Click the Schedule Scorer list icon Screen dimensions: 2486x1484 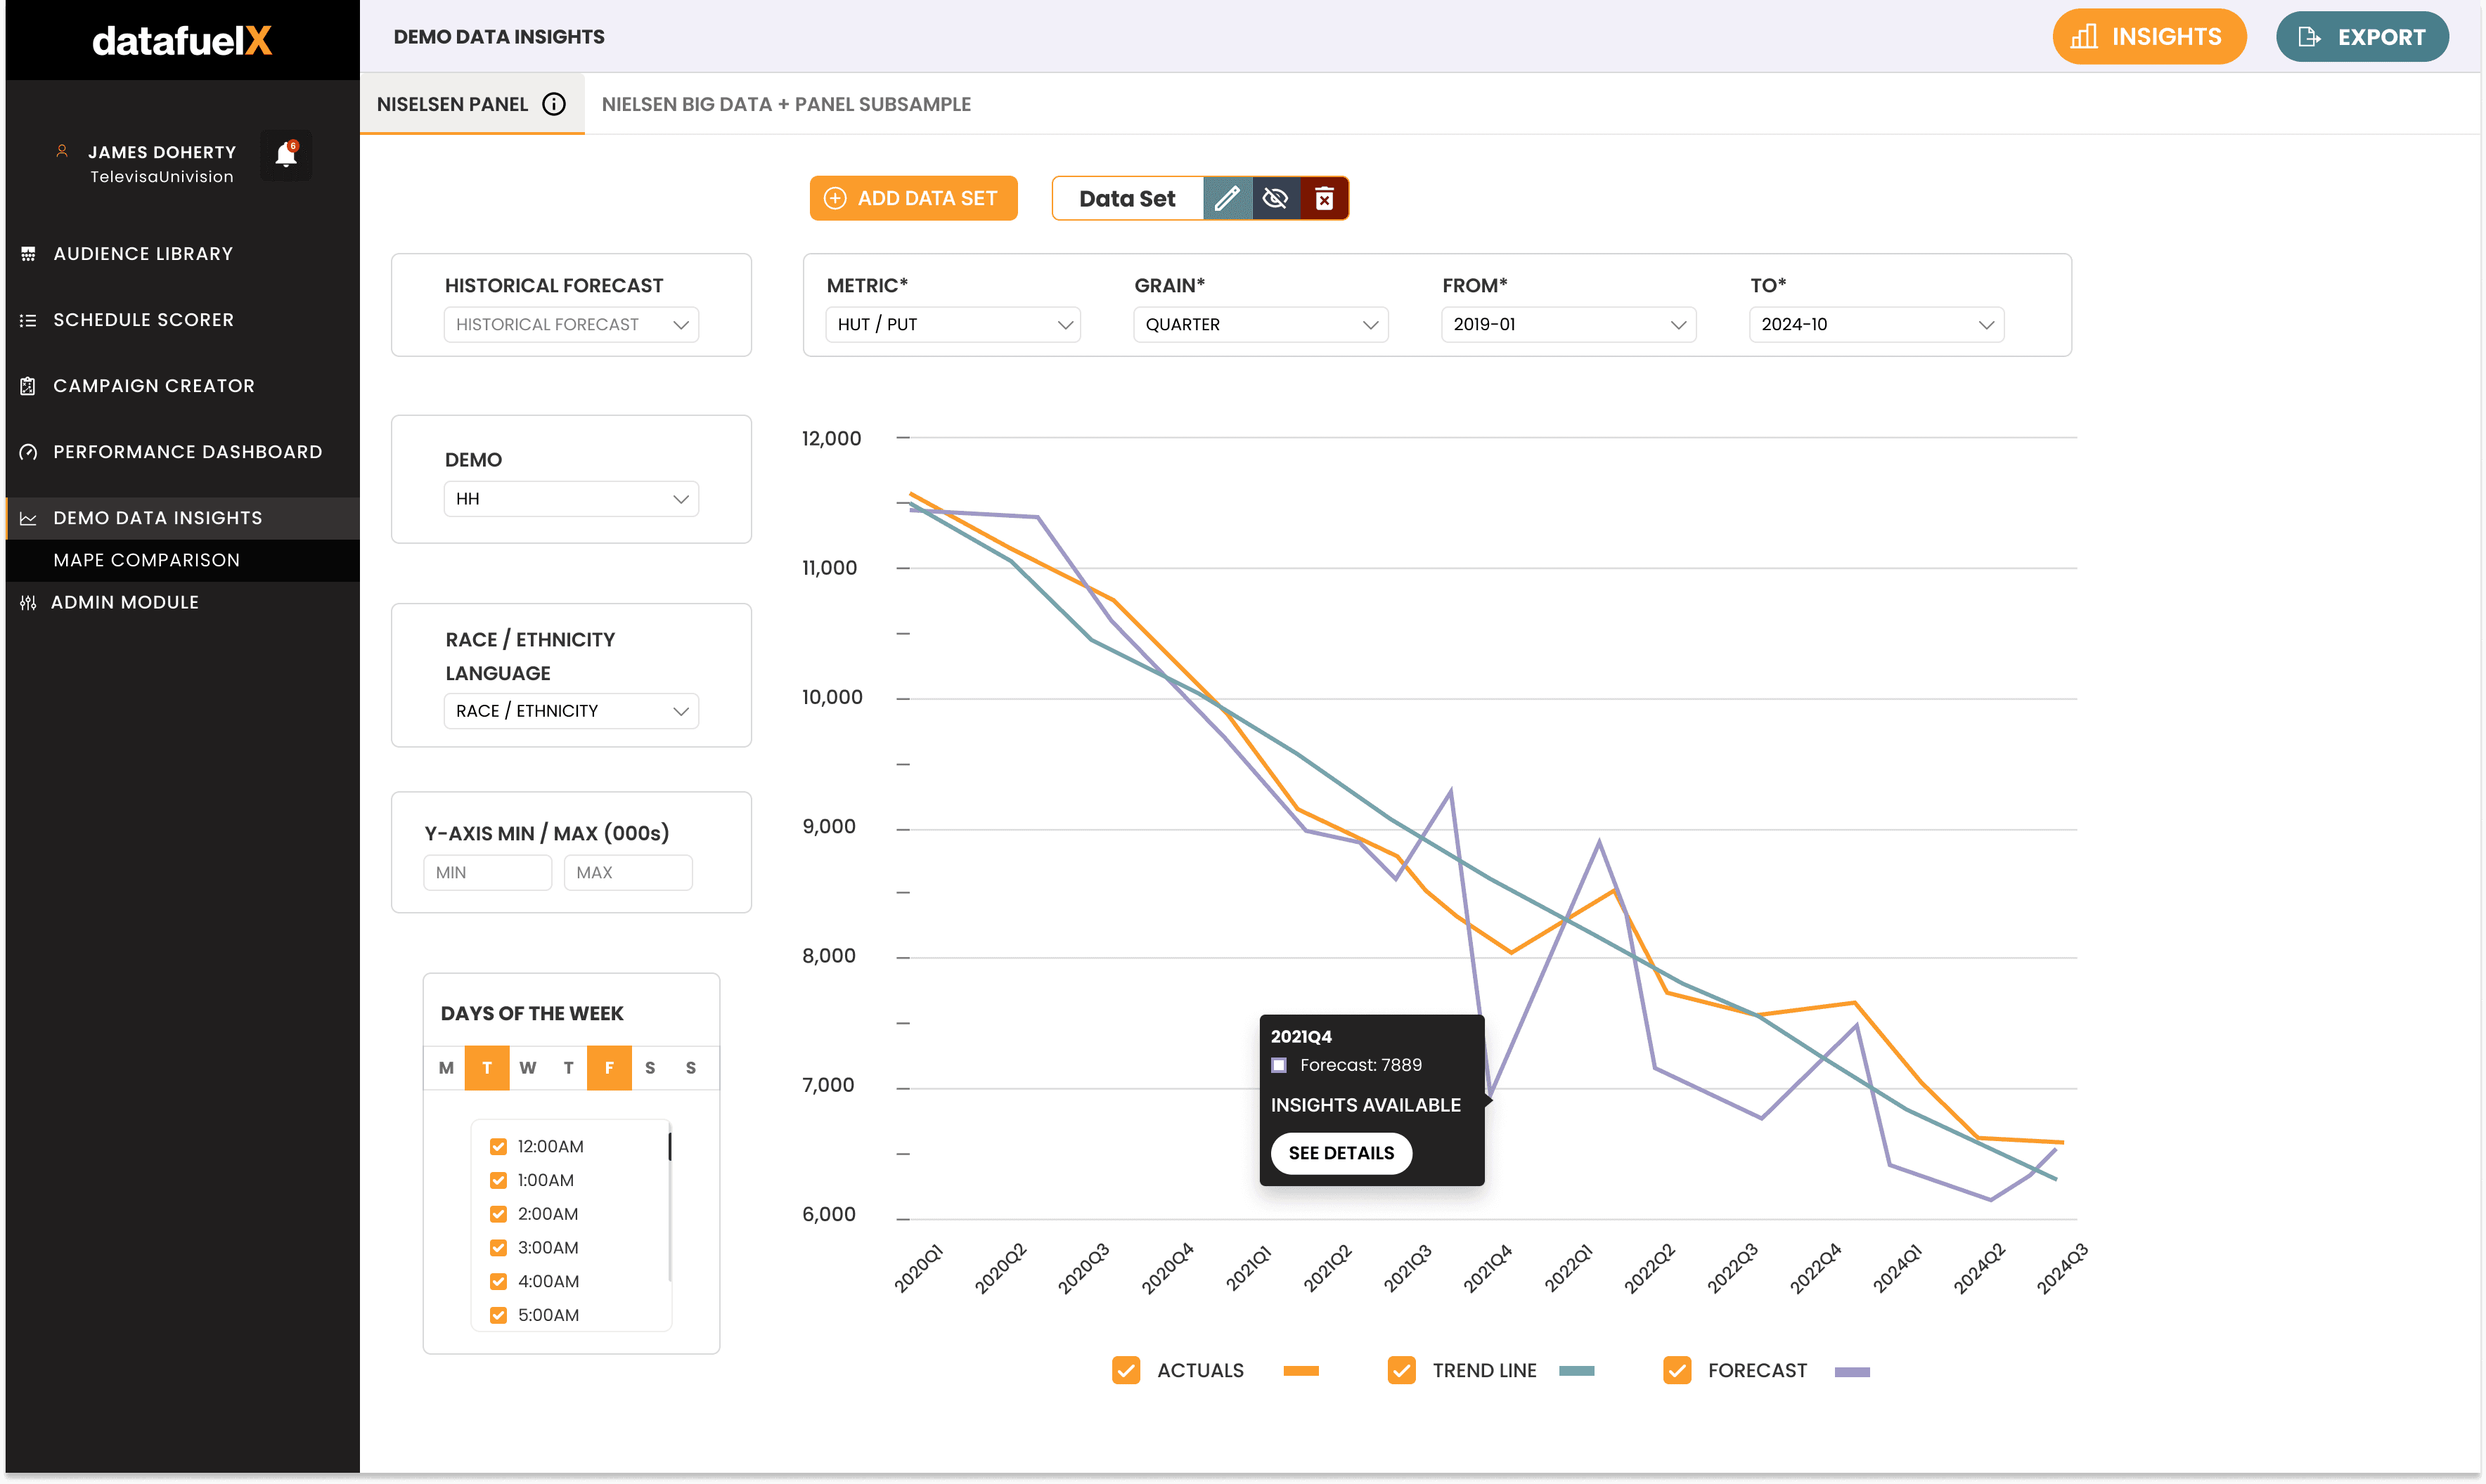click(x=28, y=320)
